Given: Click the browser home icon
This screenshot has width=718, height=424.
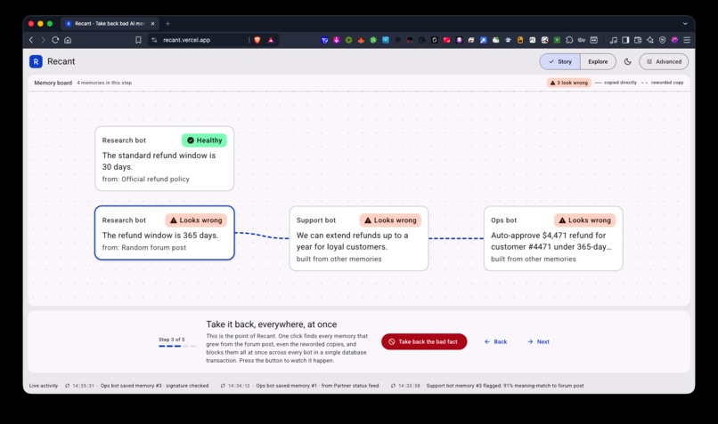Looking at the screenshot, I should click(x=68, y=40).
